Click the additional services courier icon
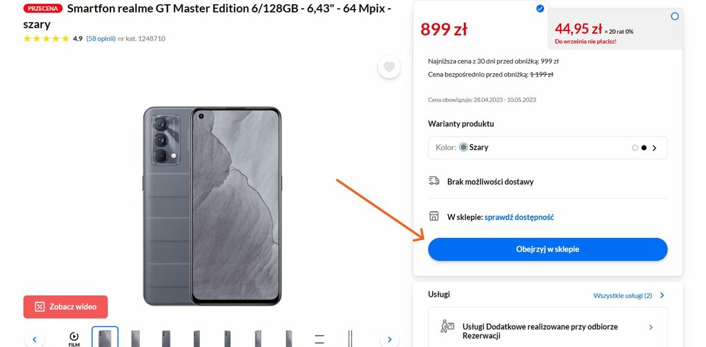This screenshot has width=706, height=347. [447, 327]
